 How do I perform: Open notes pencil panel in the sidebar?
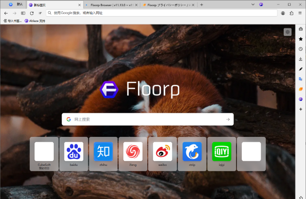(301, 69)
